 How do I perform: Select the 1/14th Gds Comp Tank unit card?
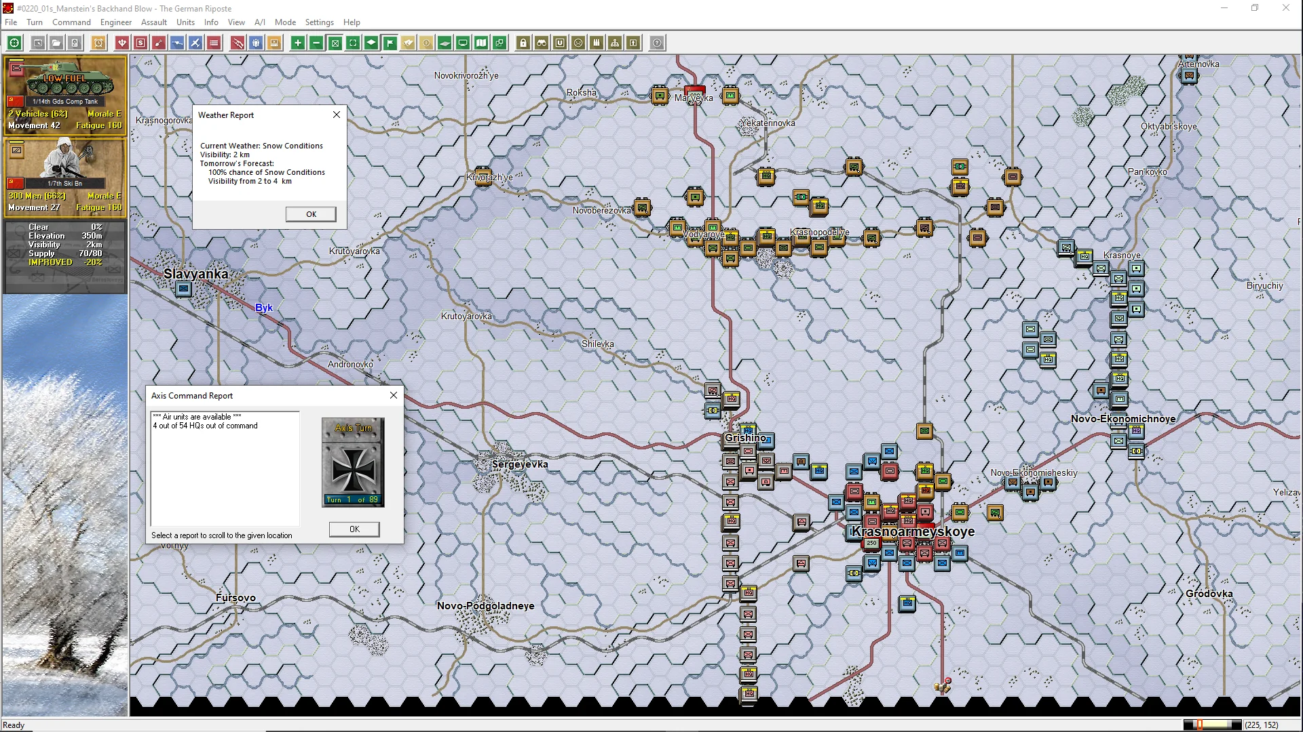(65, 94)
